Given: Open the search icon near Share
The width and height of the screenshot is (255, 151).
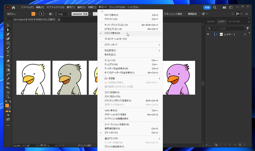Looking at the screenshot, I should coord(215,7).
